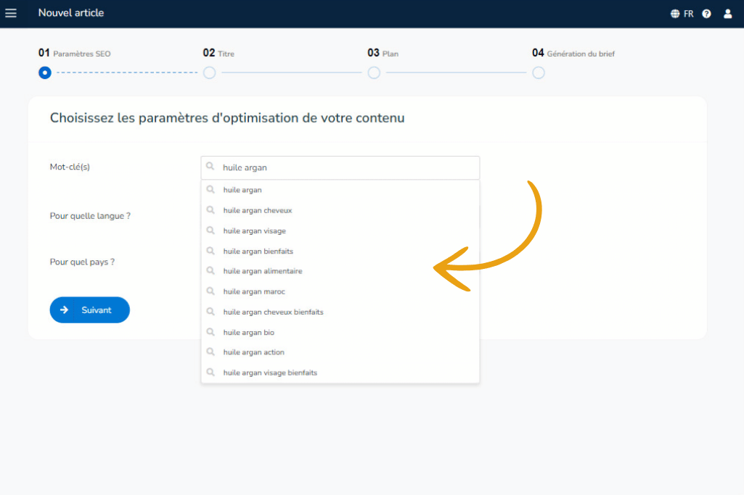Screen dimensions: 744x495
Task: Click magnifier icon beside "huile argan alimentaire"
Action: coord(210,271)
